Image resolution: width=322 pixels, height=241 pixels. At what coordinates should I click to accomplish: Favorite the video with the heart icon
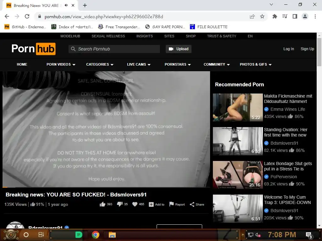pos(135,204)
